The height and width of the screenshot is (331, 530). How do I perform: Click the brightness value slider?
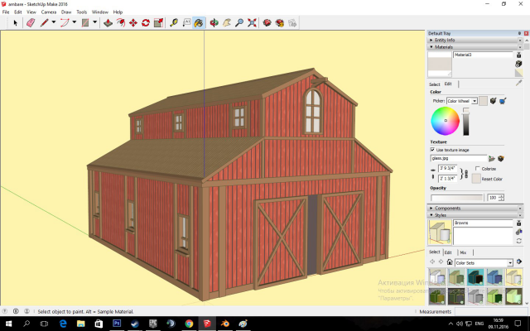[x=465, y=122]
